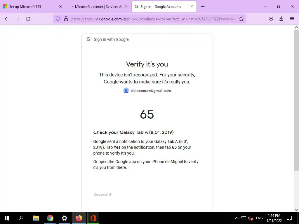Open the Firefox hamburger application menu
Image resolution: width=299 pixels, height=224 pixels.
(x=292, y=19)
